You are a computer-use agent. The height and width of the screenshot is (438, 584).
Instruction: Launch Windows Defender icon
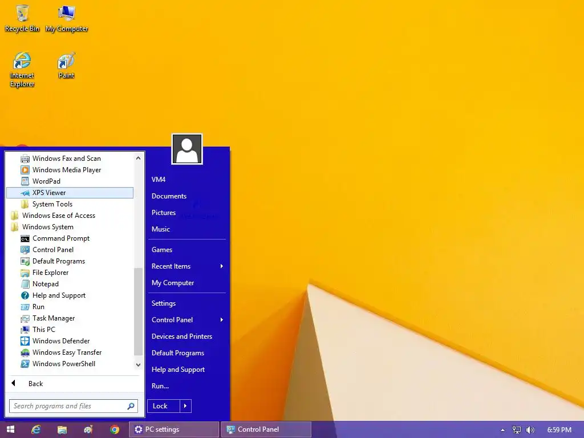point(25,341)
